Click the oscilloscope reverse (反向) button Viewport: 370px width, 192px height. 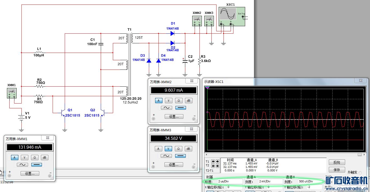[x=337, y=162]
